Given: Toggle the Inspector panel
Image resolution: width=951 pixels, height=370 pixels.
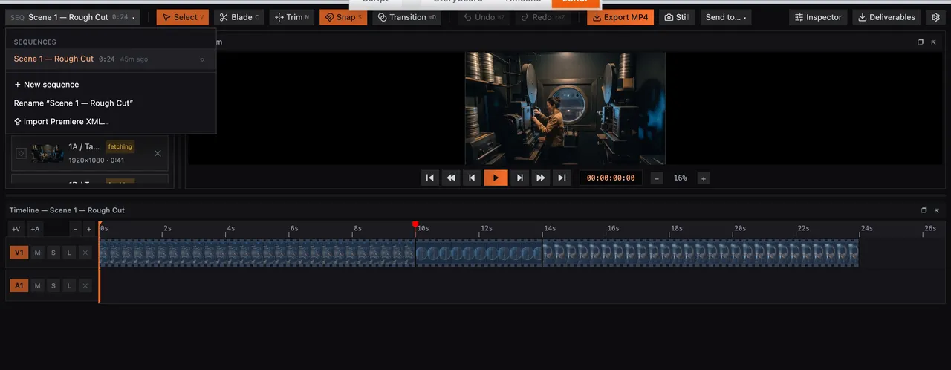Looking at the screenshot, I should (818, 17).
